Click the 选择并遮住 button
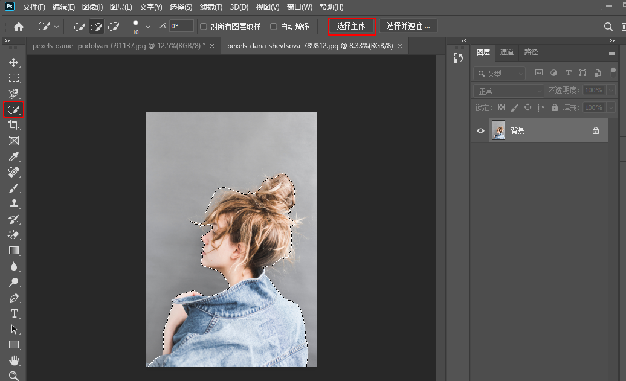Image resolution: width=626 pixels, height=381 pixels. (x=408, y=27)
